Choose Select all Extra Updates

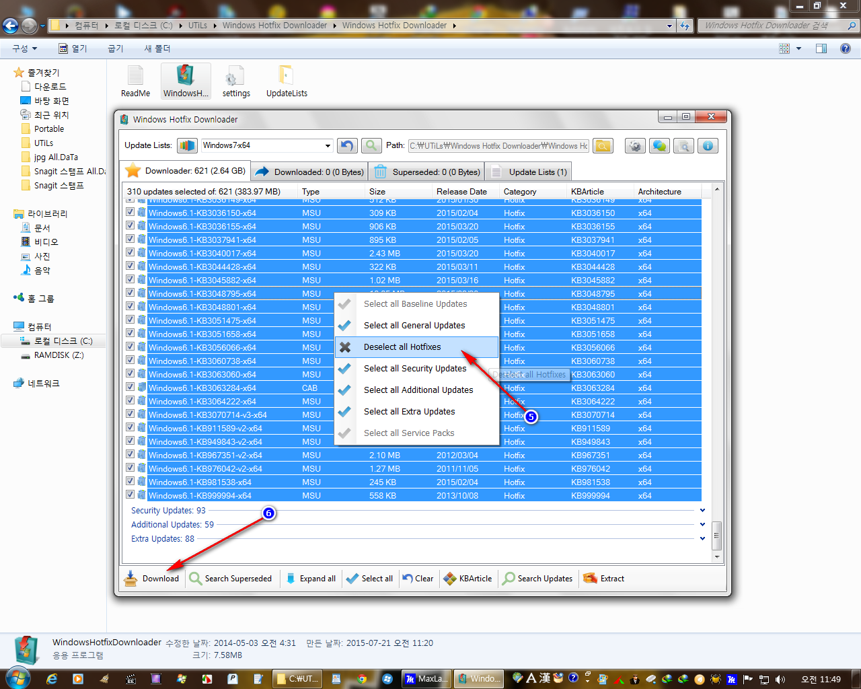pos(416,412)
